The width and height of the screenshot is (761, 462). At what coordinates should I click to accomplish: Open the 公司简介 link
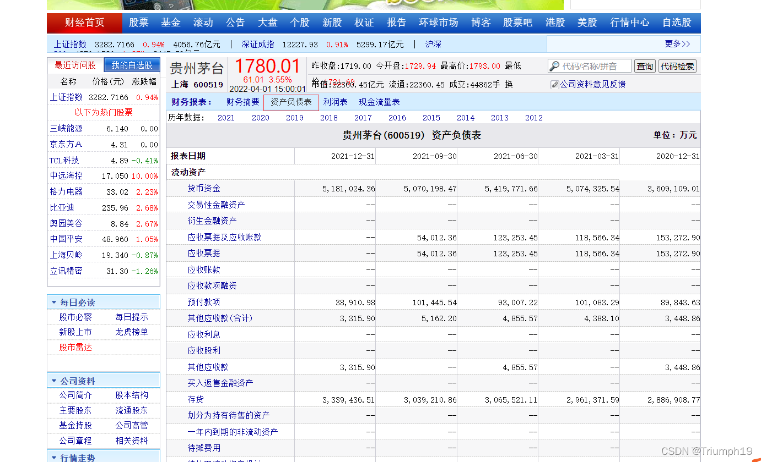76,395
